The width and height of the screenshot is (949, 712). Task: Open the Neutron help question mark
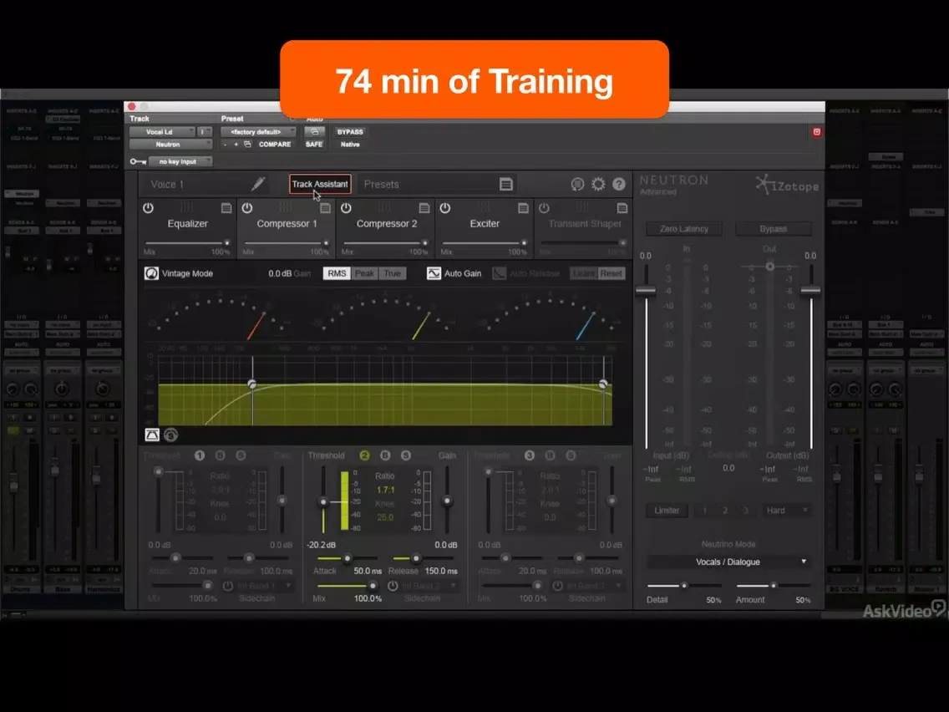tap(618, 184)
